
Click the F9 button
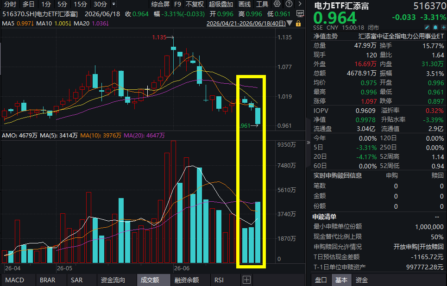click(177, 4)
